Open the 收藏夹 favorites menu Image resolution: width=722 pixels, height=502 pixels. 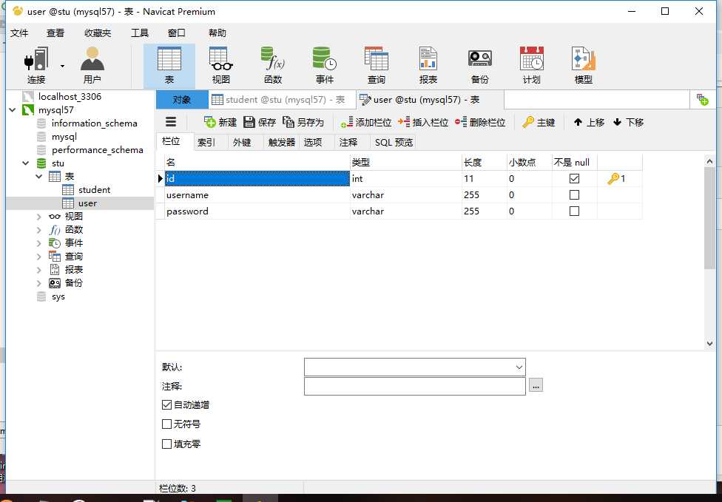pyautogui.click(x=98, y=33)
